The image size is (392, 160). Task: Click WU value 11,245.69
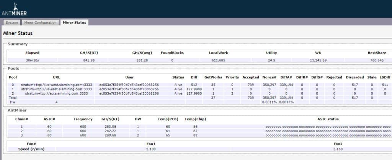[x=318, y=60]
